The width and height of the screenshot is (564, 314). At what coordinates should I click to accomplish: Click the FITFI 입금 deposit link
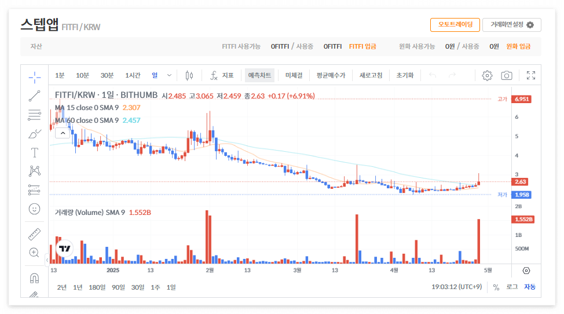362,46
